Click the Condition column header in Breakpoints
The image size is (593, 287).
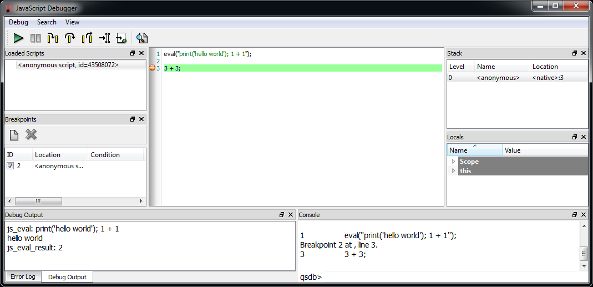[x=115, y=155]
